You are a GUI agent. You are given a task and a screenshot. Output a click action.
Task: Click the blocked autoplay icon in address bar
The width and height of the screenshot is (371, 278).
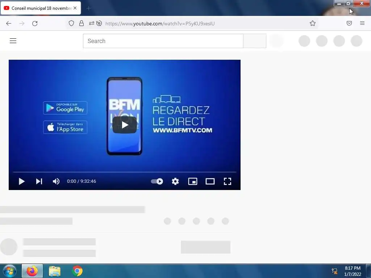tap(99, 23)
